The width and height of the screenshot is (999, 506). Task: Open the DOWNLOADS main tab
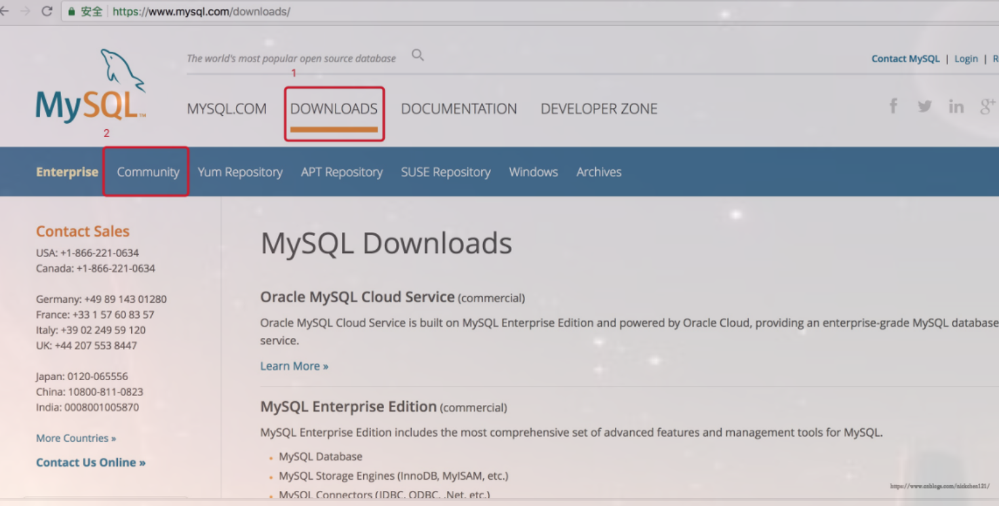coord(334,109)
